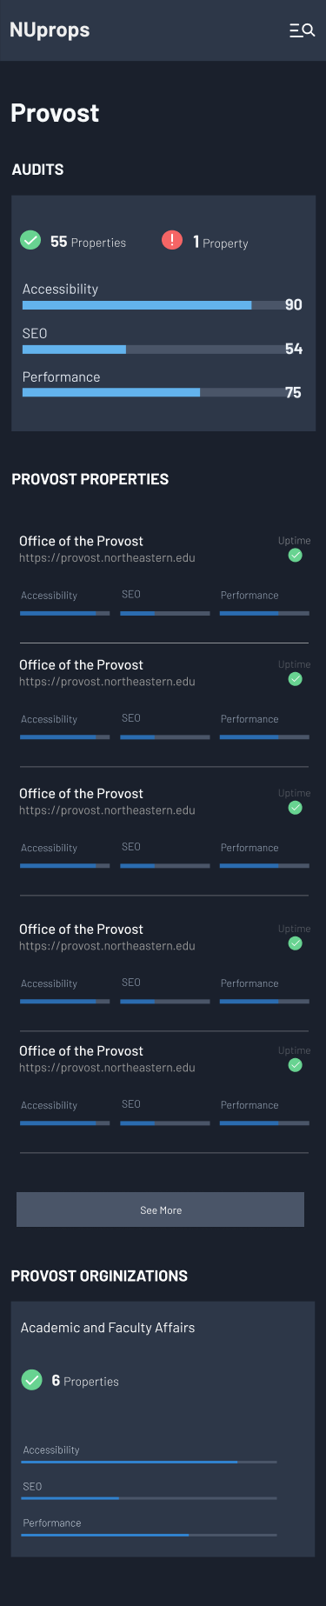
Task: Click the green check beside 55 Properties
Action: 30,240
